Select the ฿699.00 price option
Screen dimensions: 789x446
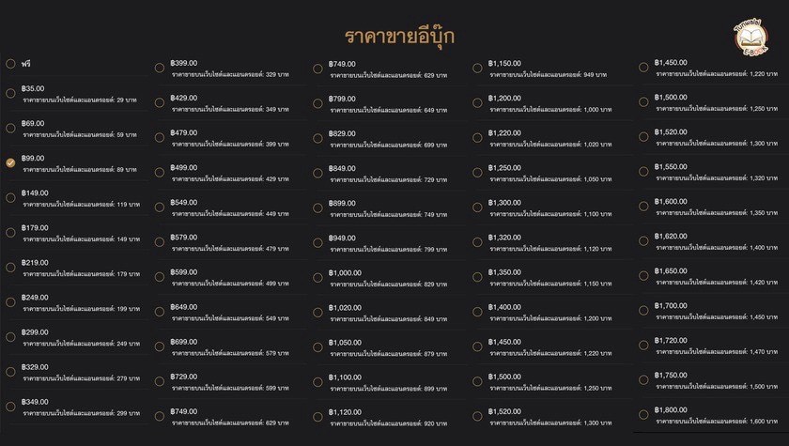point(161,346)
